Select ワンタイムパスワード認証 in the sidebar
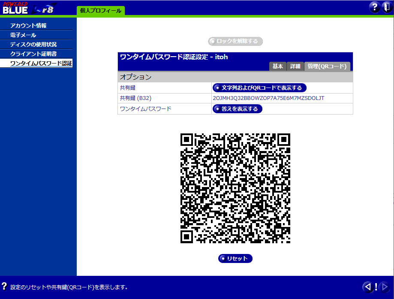The image size is (394, 299). 36,63
